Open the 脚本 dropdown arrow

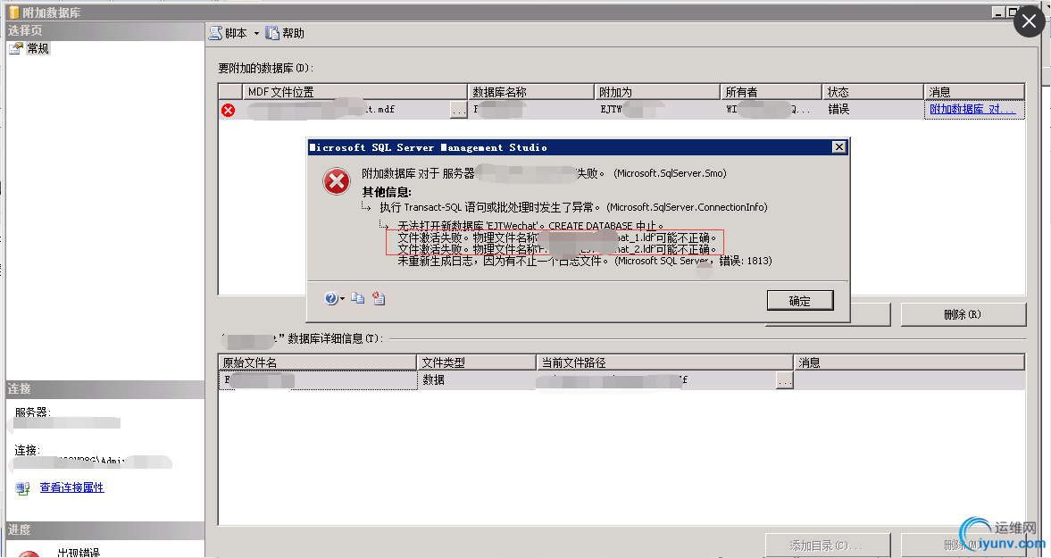click(x=256, y=34)
